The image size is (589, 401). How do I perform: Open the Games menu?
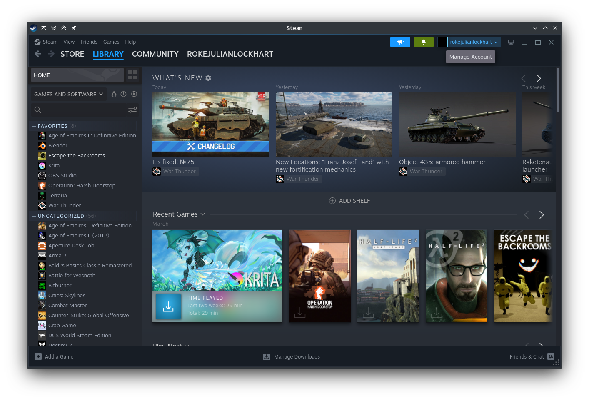tap(111, 42)
